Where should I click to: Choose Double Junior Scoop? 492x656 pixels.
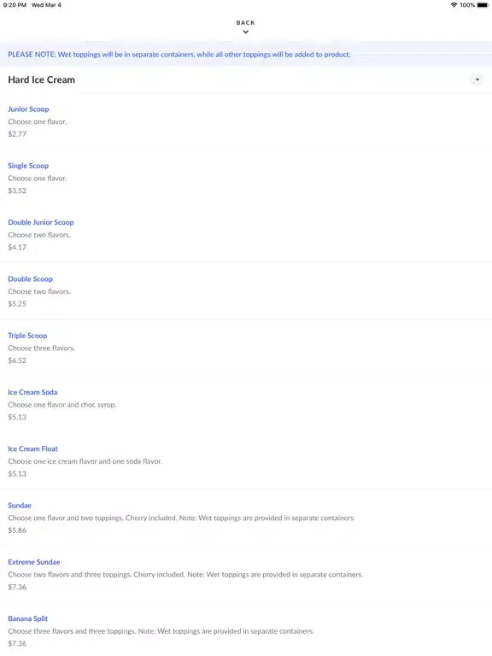tap(41, 222)
